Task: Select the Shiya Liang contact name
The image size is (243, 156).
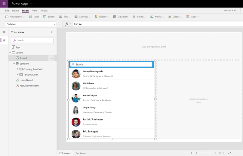Action: point(89,107)
